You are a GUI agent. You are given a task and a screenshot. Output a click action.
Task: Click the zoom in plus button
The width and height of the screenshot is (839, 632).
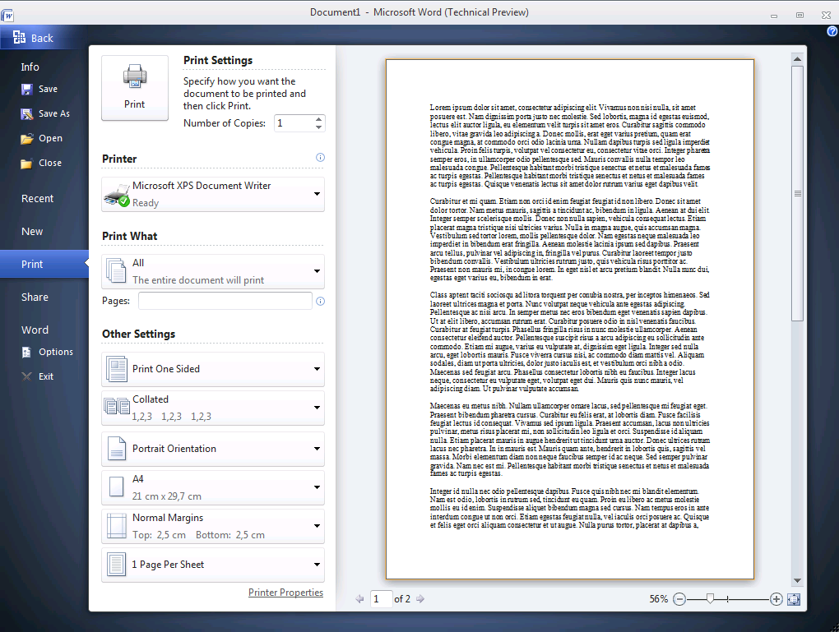776,599
